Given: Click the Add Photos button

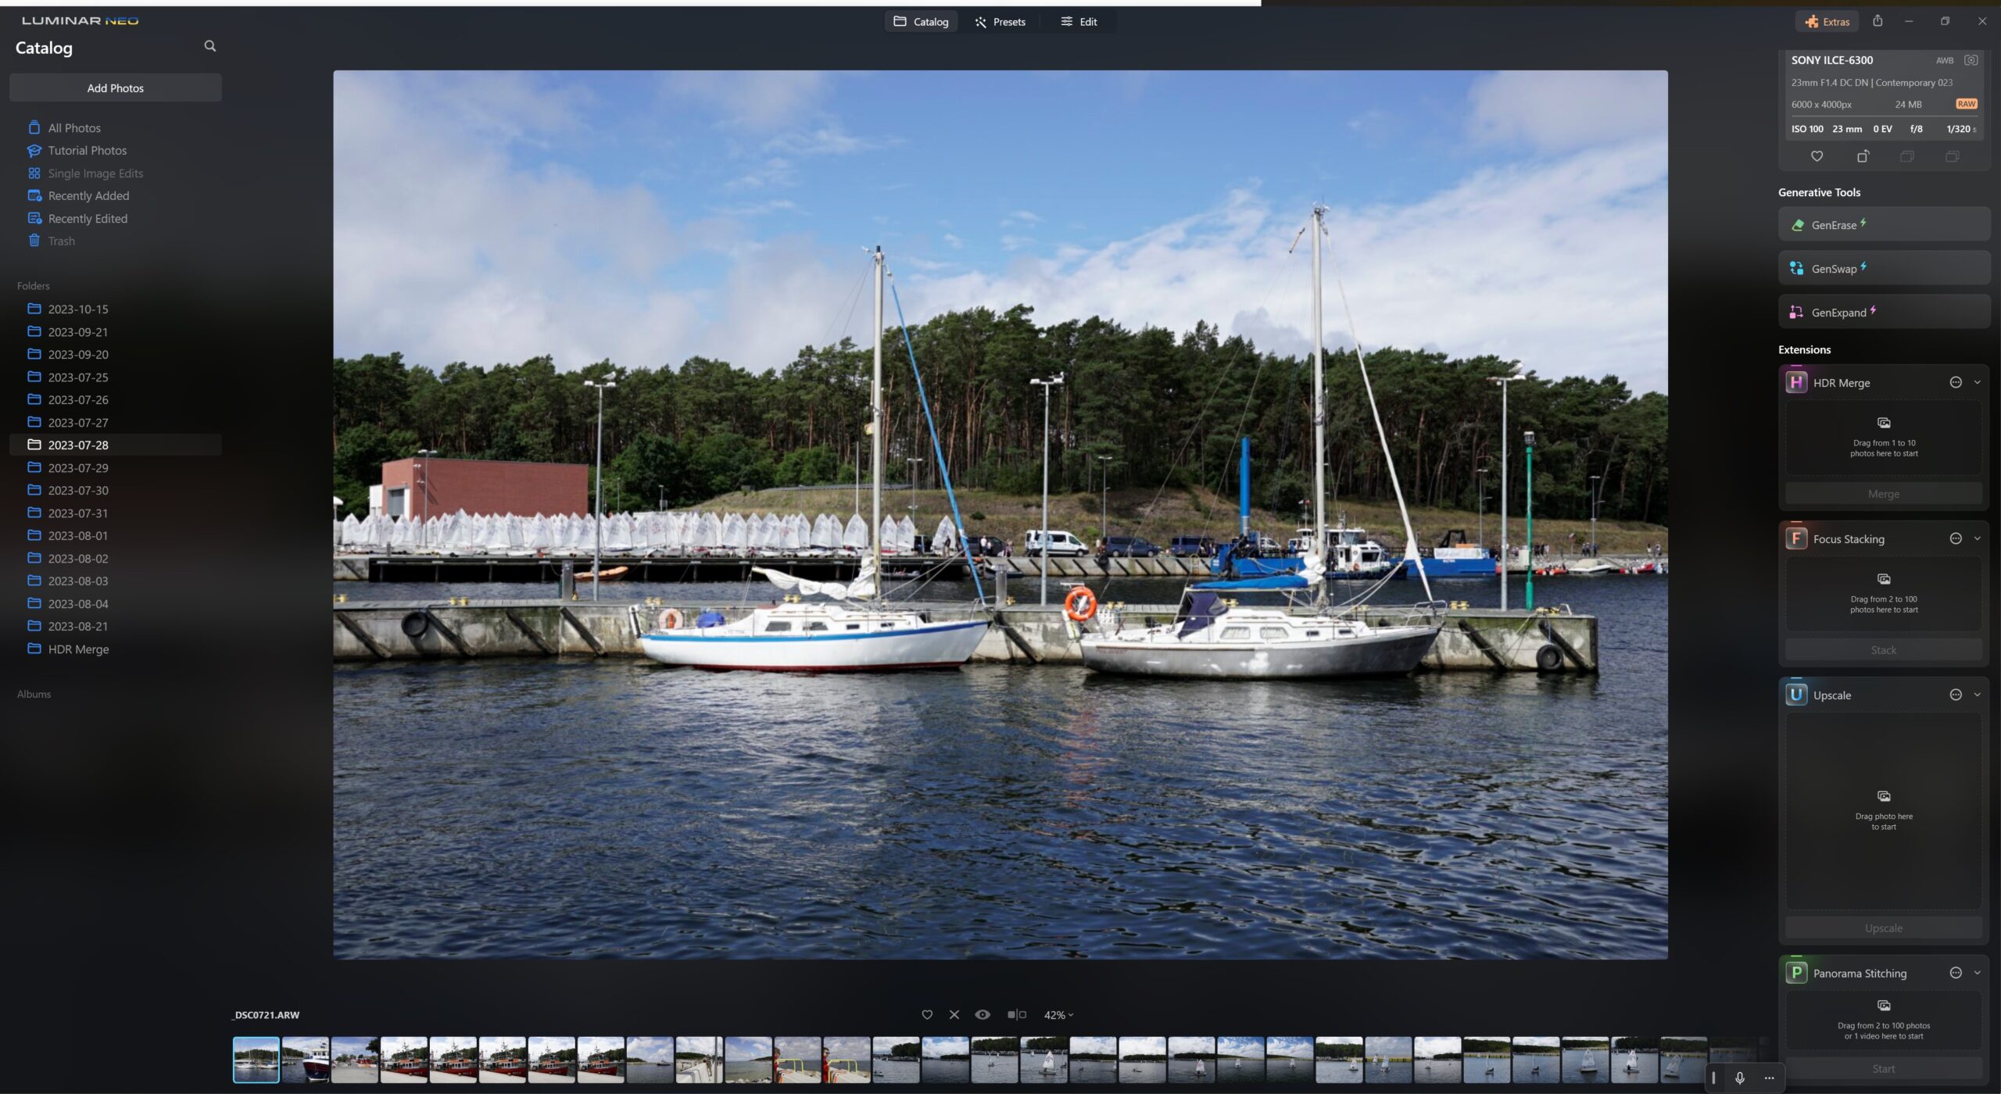Looking at the screenshot, I should coord(116,88).
